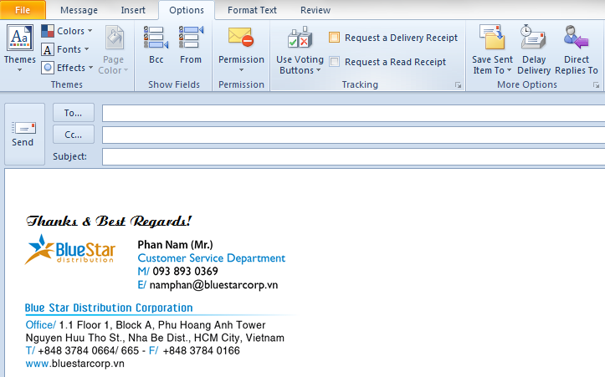
Task: Click the Page Color paint bucket icon
Action: tap(114, 38)
